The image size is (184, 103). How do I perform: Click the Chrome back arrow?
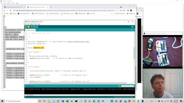pos(5,11)
